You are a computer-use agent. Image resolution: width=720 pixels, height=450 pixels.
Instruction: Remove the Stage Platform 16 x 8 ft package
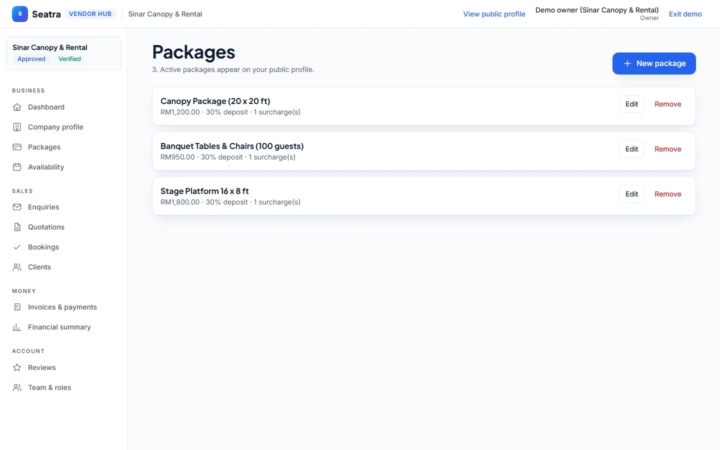click(668, 194)
